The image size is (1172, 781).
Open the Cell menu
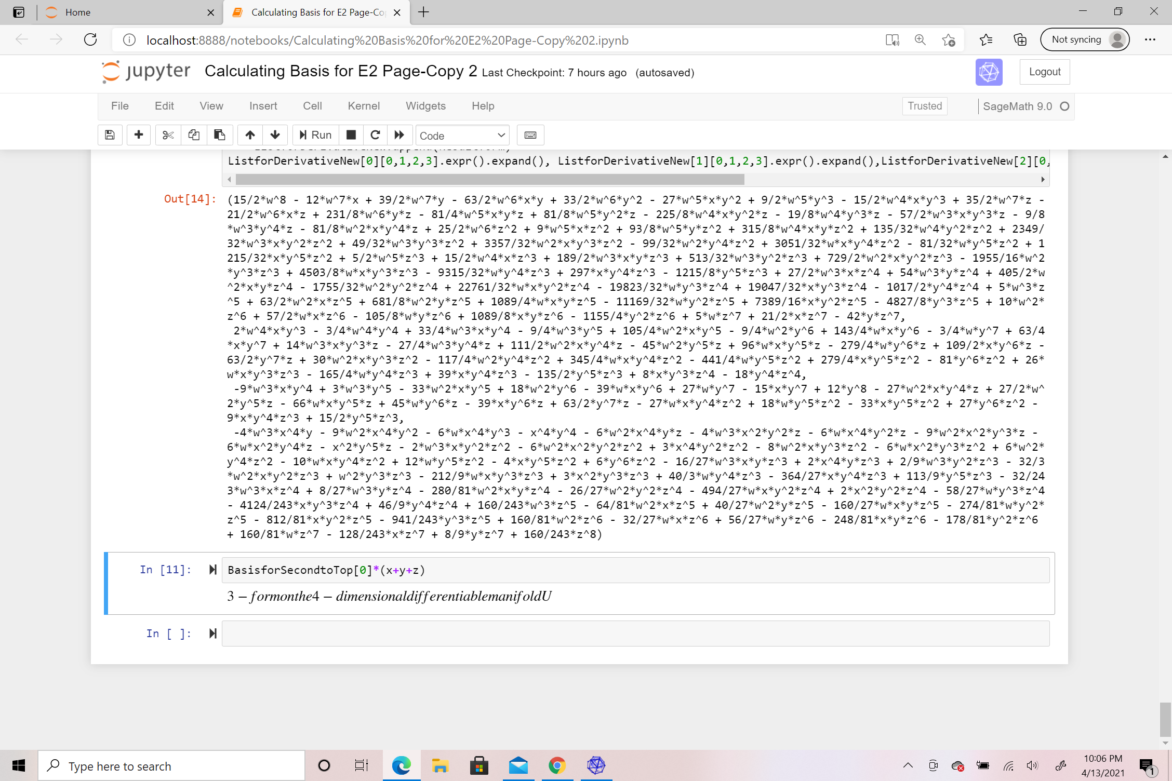click(312, 106)
